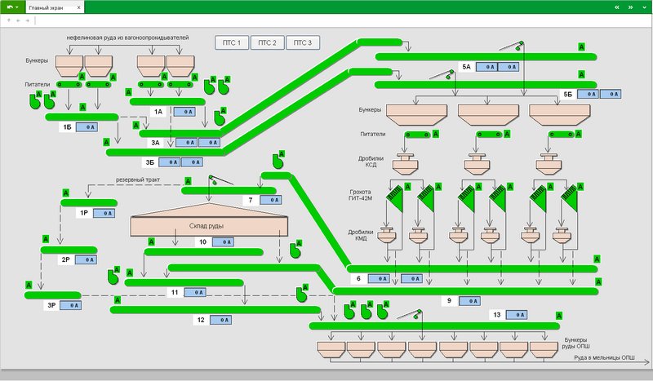This screenshot has width=653, height=381.
Task: Click the tripper icon above conveyor 5Б
Action: pos(442,74)
